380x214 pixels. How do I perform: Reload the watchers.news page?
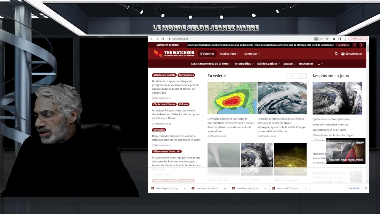pyautogui.click(x=163, y=39)
